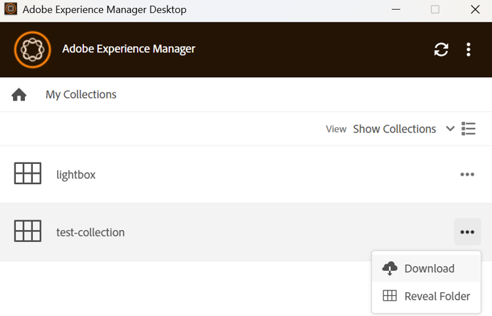Click the Adobe Experience Manager logo

point(32,49)
